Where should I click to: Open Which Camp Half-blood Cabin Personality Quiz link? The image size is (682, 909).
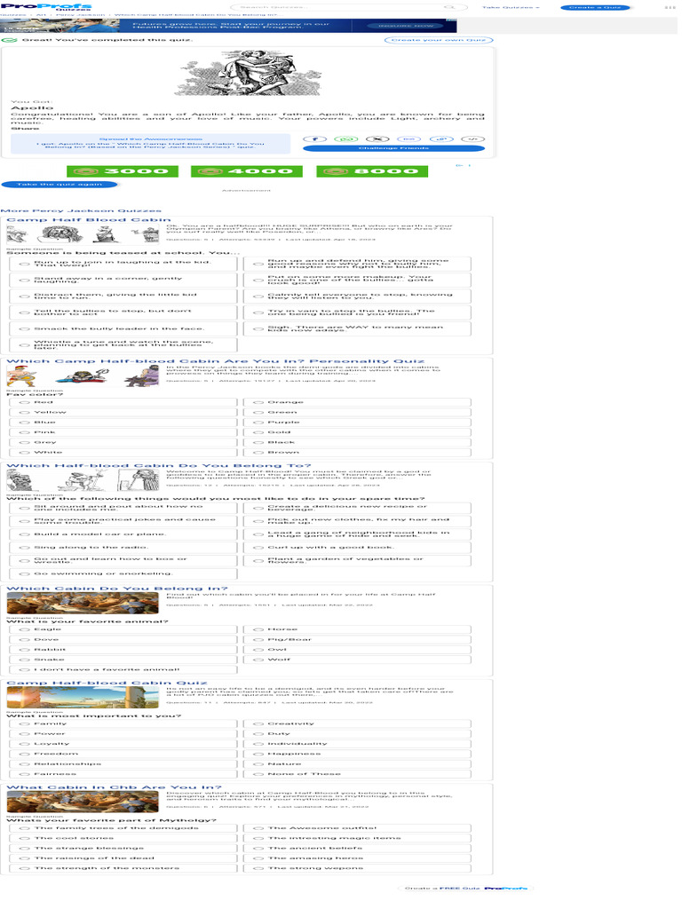pyautogui.click(x=215, y=361)
